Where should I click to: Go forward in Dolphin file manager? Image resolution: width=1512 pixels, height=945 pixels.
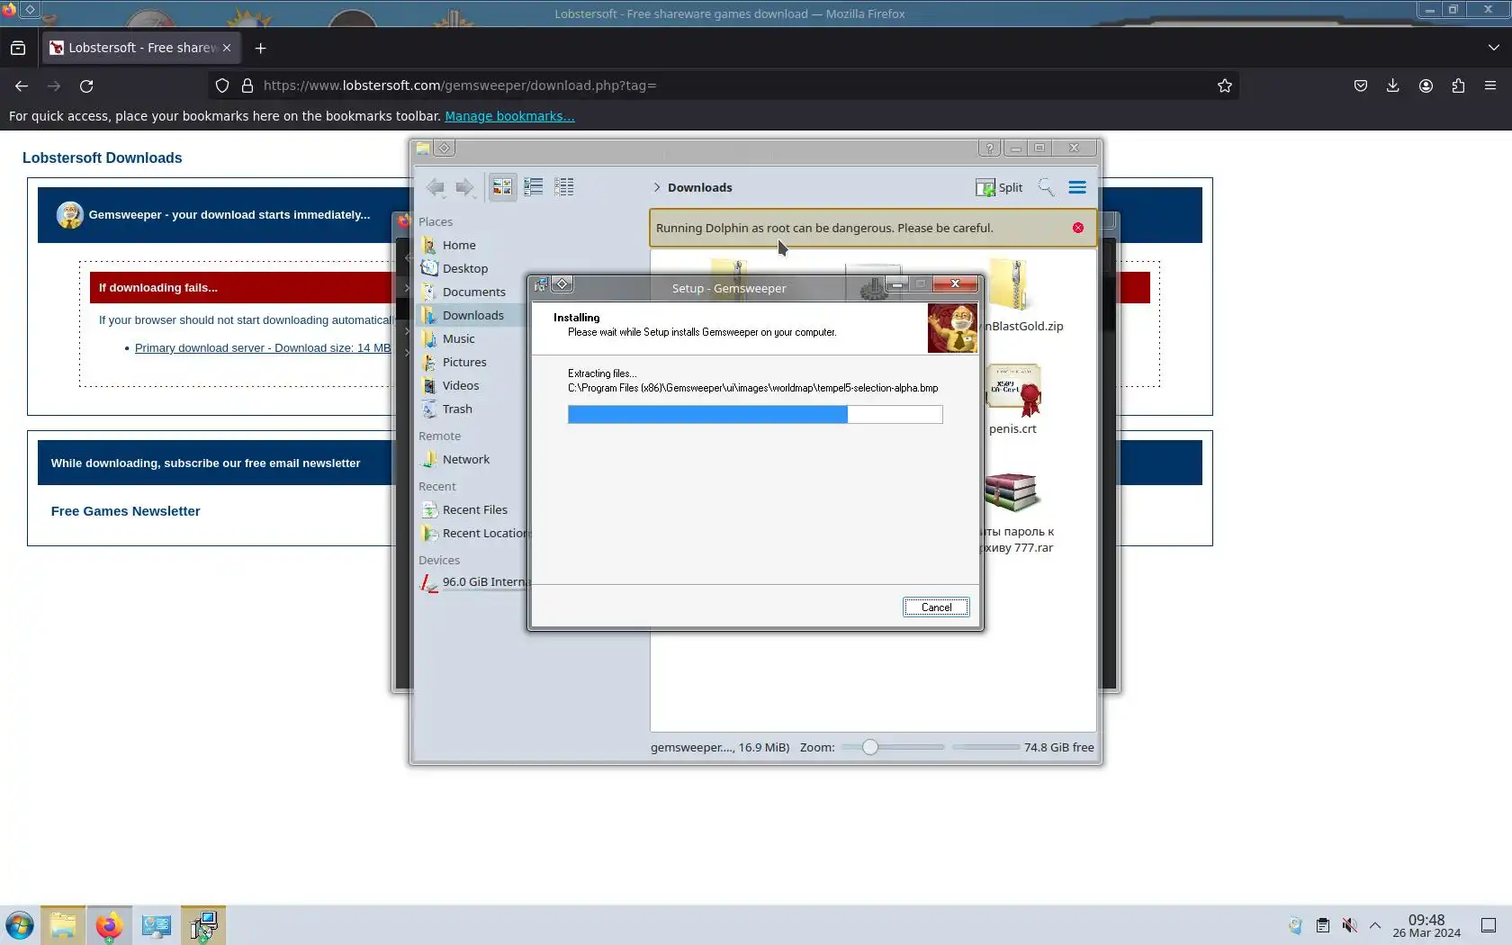pyautogui.click(x=464, y=187)
